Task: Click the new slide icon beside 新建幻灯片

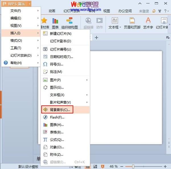Action: (45, 34)
